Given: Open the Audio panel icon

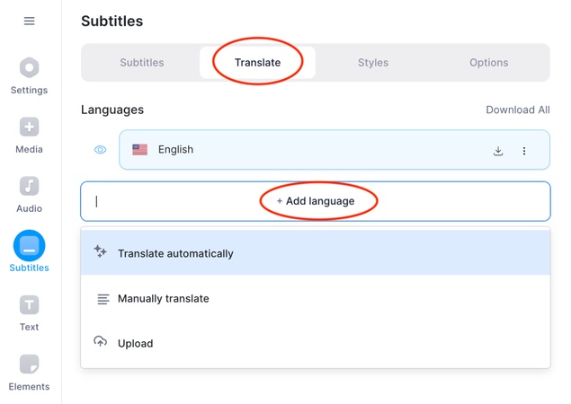Looking at the screenshot, I should tap(29, 186).
